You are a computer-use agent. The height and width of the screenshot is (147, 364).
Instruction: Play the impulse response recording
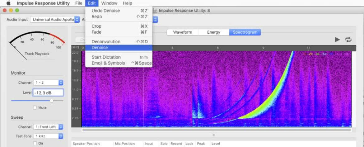click(x=337, y=40)
